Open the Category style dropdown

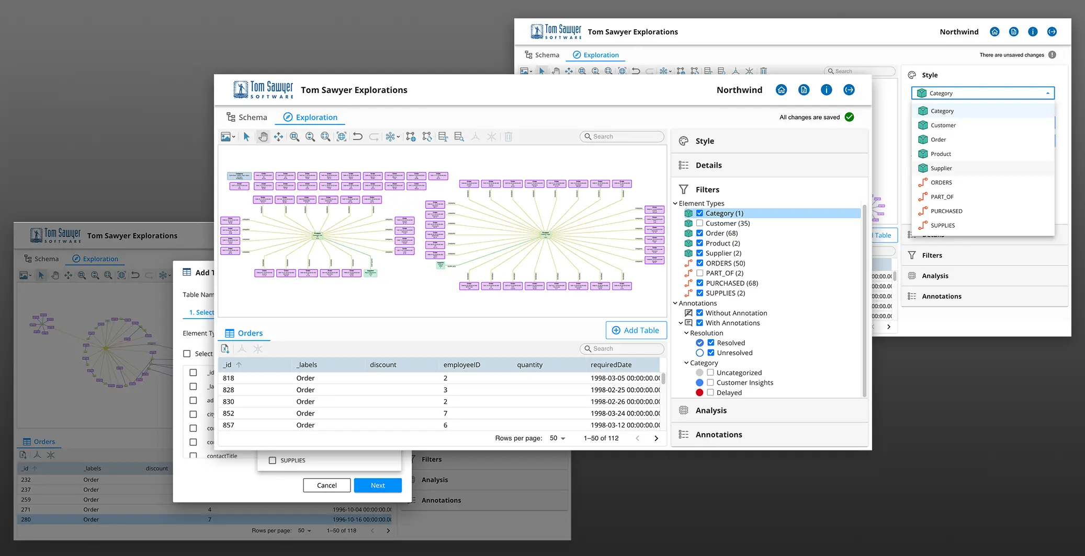click(x=983, y=93)
